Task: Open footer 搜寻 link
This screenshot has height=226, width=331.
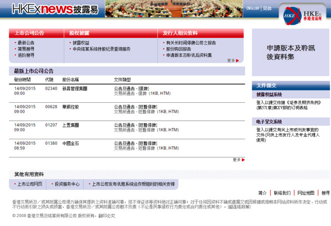Action: (x=325, y=193)
